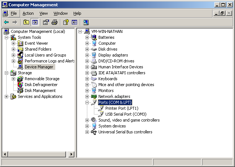Click the console icon left of File menu
The height and width of the screenshot is (167, 235).
tap(5, 13)
